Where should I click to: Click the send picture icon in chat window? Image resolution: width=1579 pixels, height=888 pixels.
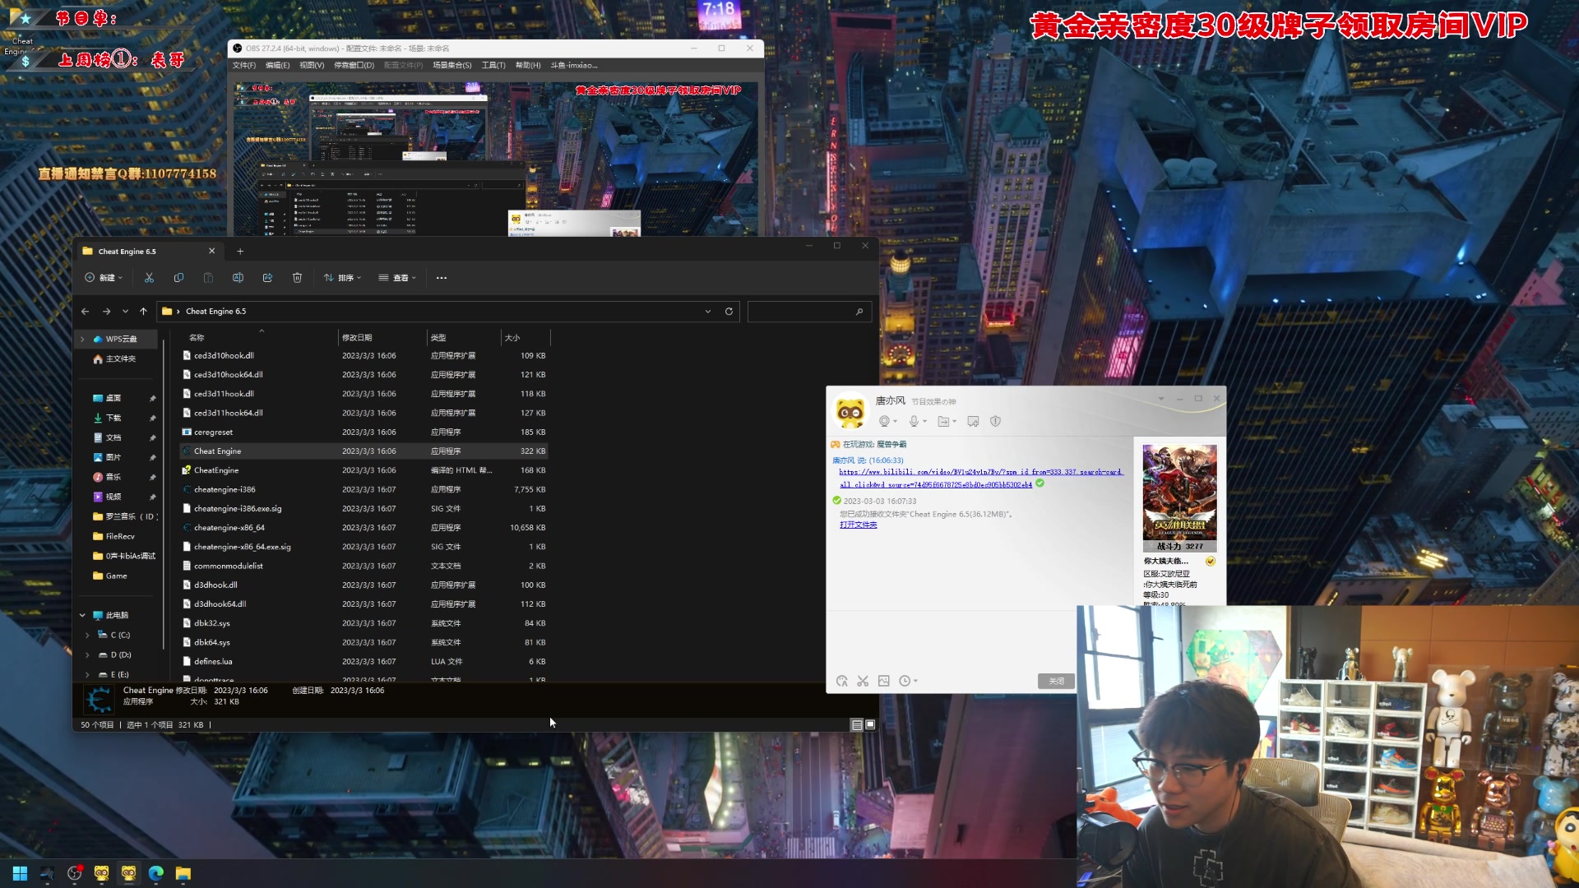(x=884, y=681)
